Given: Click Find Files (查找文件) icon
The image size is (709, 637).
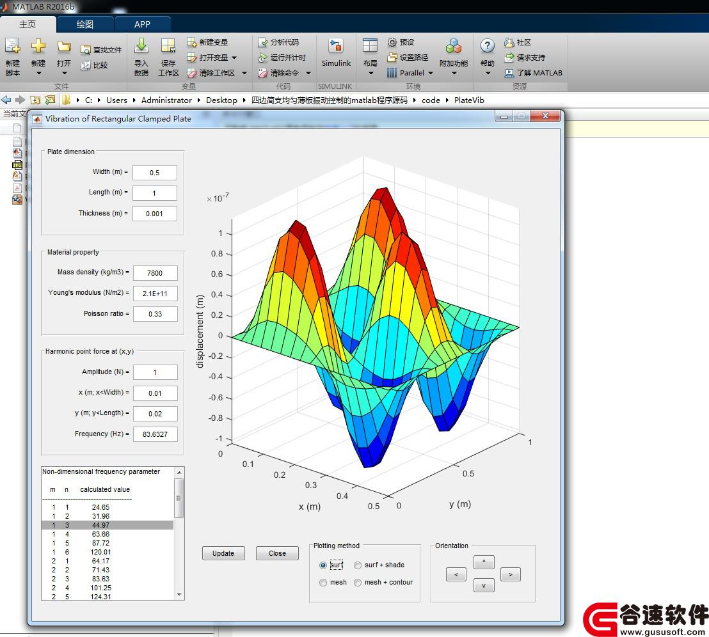Looking at the screenshot, I should tap(86, 50).
